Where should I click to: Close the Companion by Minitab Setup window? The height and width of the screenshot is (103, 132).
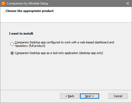(x=128, y=3)
